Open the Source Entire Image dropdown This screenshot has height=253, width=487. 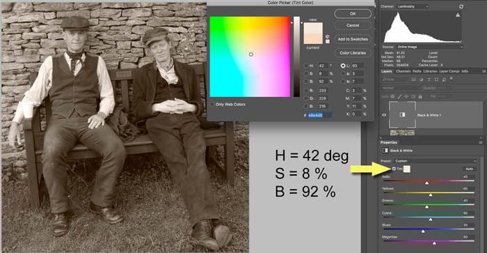point(430,47)
